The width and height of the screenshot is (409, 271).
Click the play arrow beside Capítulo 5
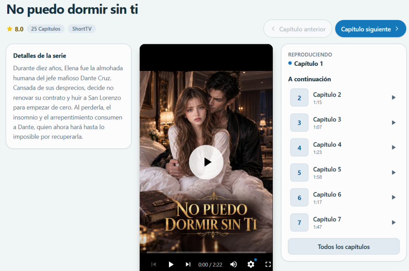click(393, 173)
